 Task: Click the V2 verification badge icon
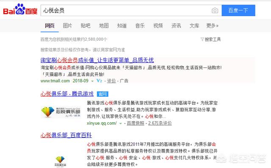(99, 81)
